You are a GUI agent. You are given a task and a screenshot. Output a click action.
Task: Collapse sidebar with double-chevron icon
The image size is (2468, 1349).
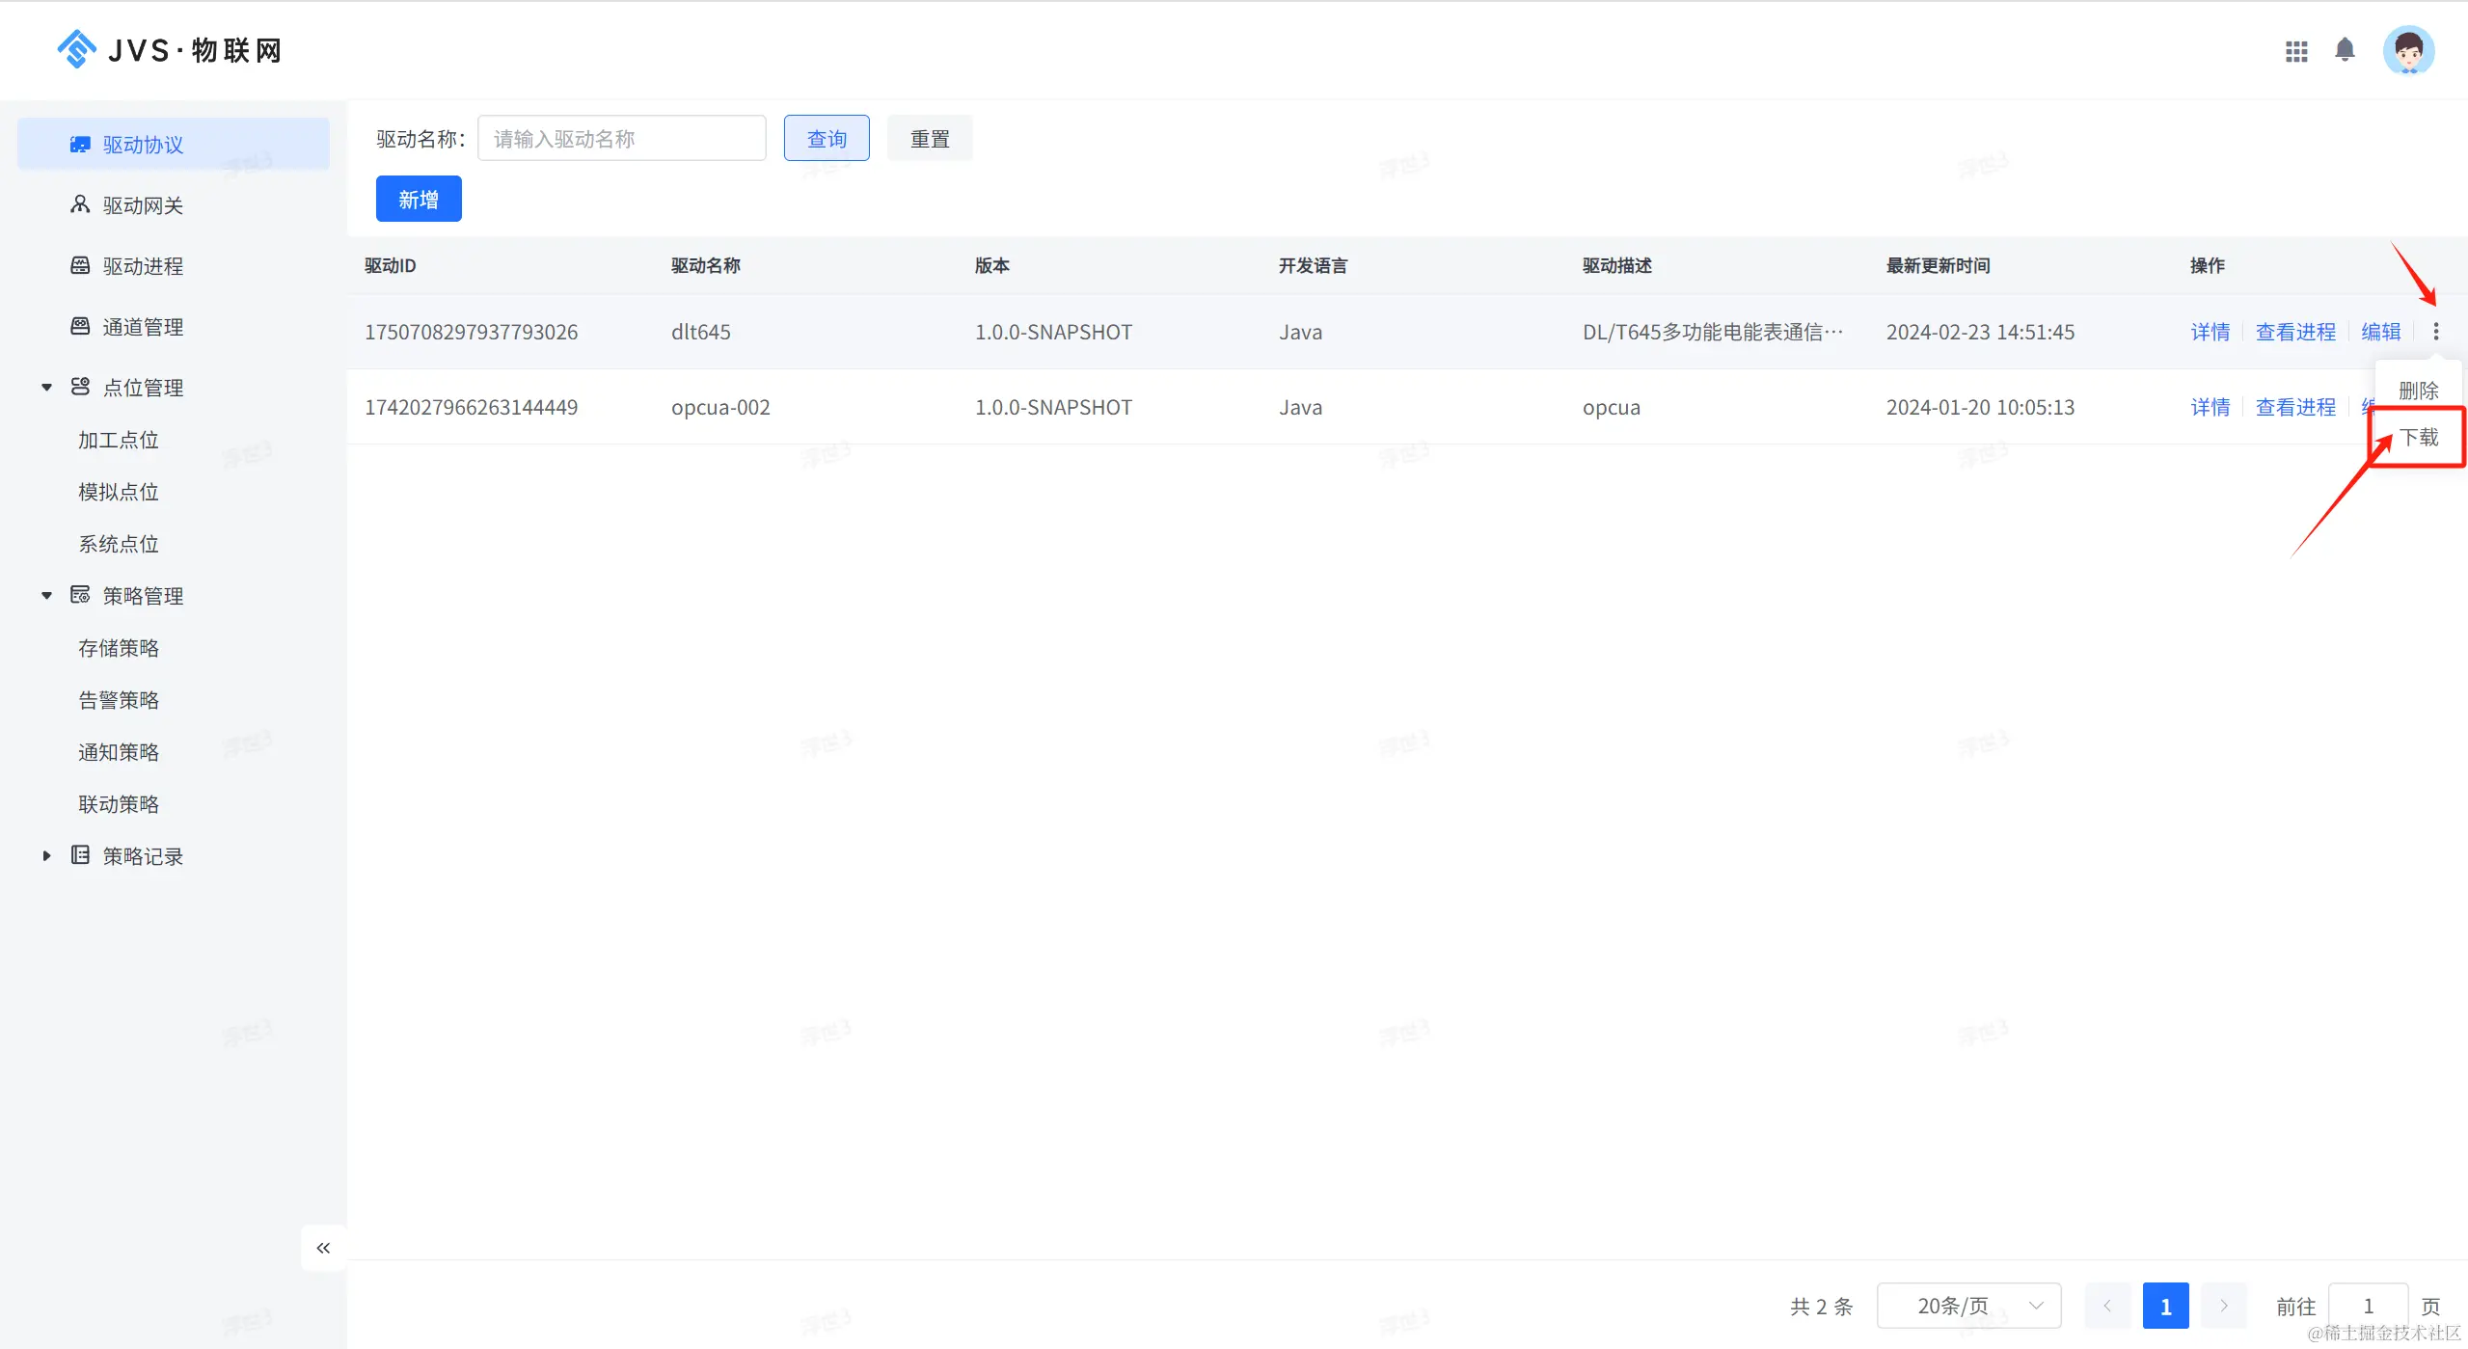[323, 1248]
